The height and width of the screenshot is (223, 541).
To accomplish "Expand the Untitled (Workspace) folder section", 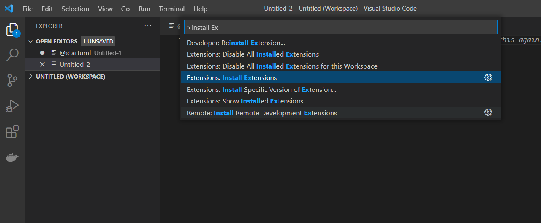I will (30, 77).
